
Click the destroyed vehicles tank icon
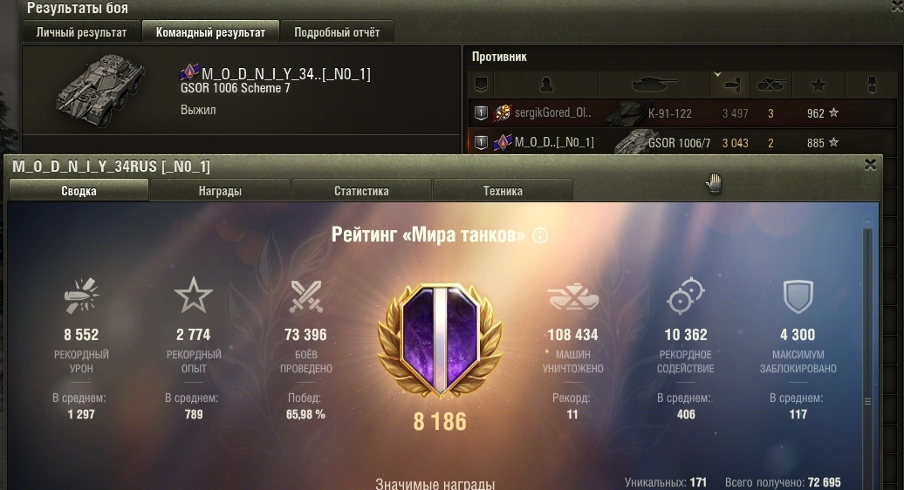point(573,296)
